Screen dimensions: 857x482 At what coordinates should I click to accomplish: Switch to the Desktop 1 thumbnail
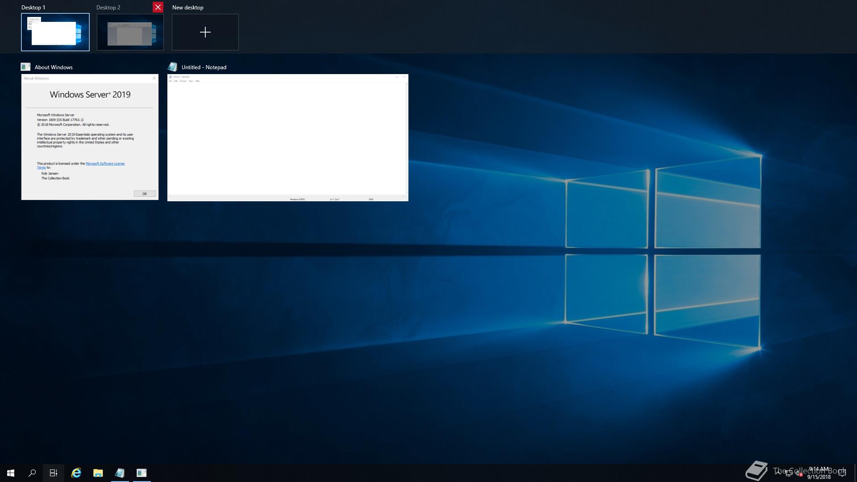pyautogui.click(x=55, y=32)
